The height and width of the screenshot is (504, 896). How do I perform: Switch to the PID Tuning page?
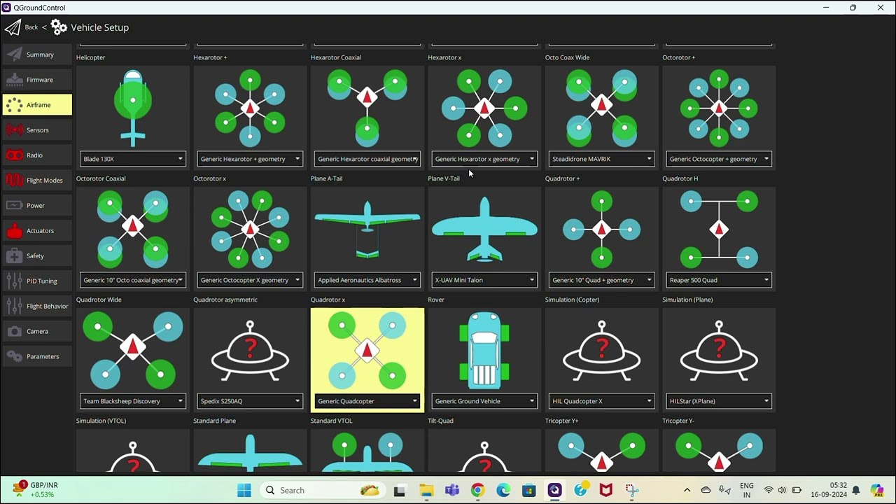pyautogui.click(x=37, y=281)
